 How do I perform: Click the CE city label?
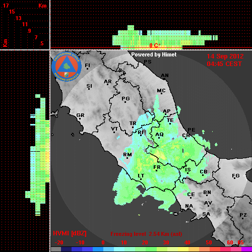191,195
